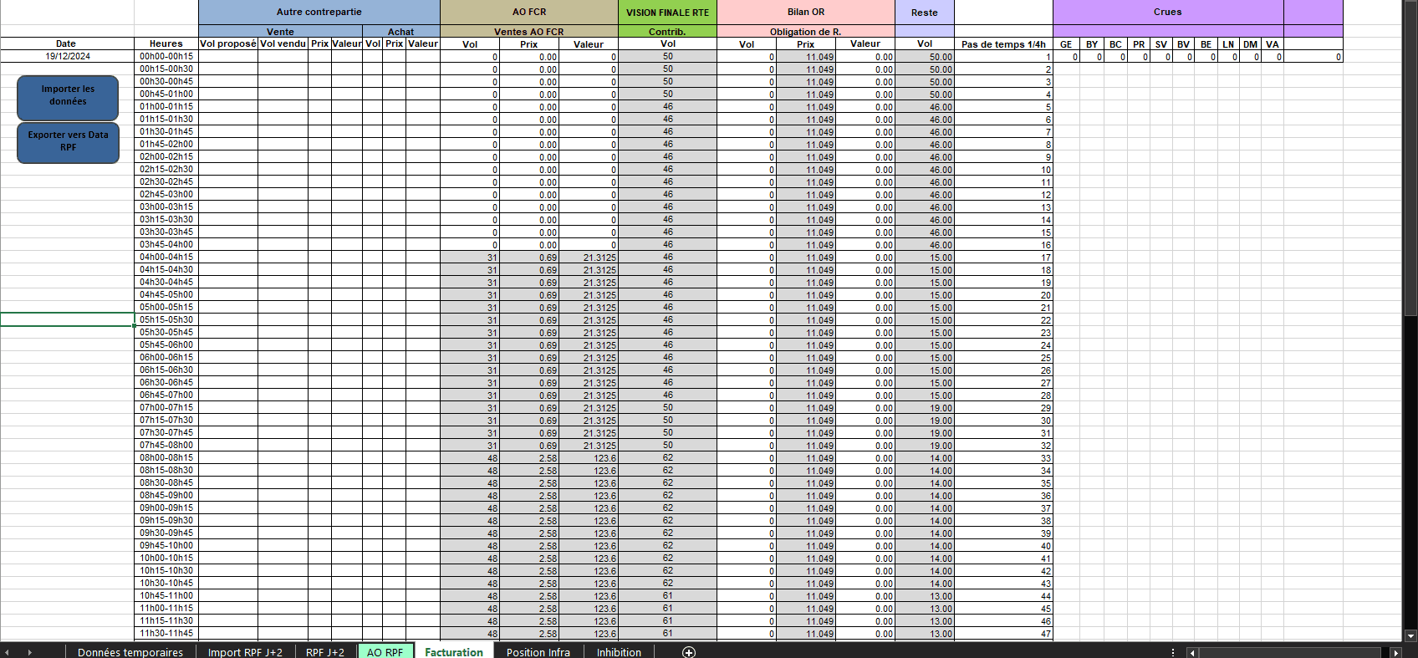The height and width of the screenshot is (658, 1418).
Task: Select the date cell 19/12/2024
Action: click(x=67, y=57)
